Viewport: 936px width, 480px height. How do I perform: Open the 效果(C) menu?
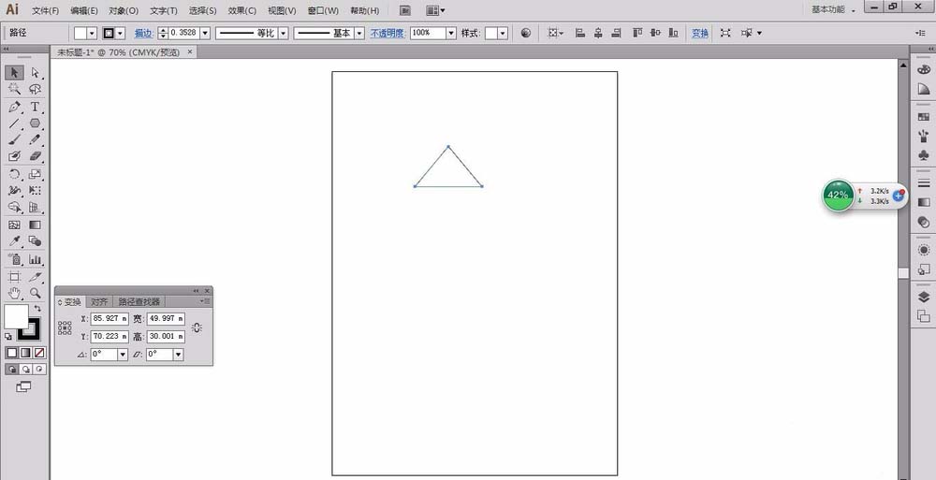click(241, 10)
